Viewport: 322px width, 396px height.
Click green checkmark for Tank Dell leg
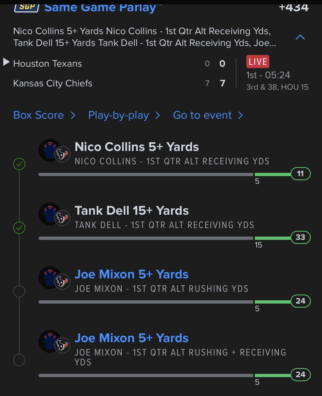19,228
